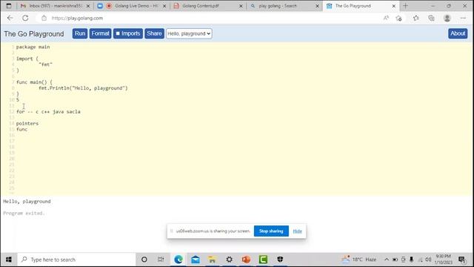The width and height of the screenshot is (474, 267).
Task: Open the About page button
Action: [458, 33]
